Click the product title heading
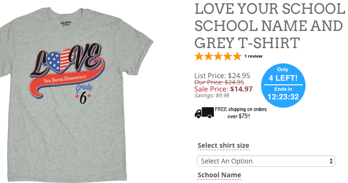 [x=270, y=26]
